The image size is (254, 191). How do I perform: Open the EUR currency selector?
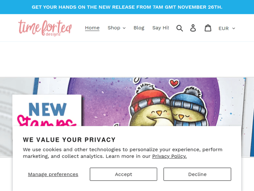[226, 28]
